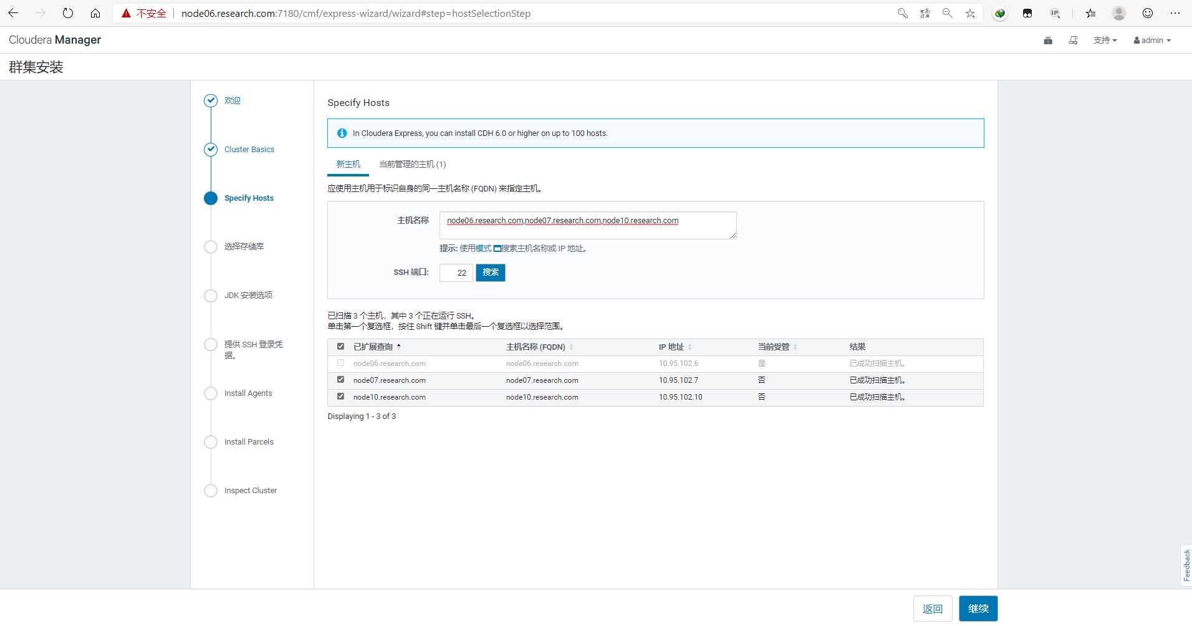The image size is (1192, 626).
Task: Click the translate page icon in address bar
Action: [x=925, y=13]
